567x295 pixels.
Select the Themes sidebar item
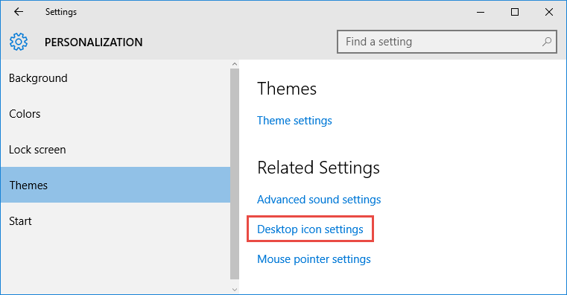click(115, 185)
